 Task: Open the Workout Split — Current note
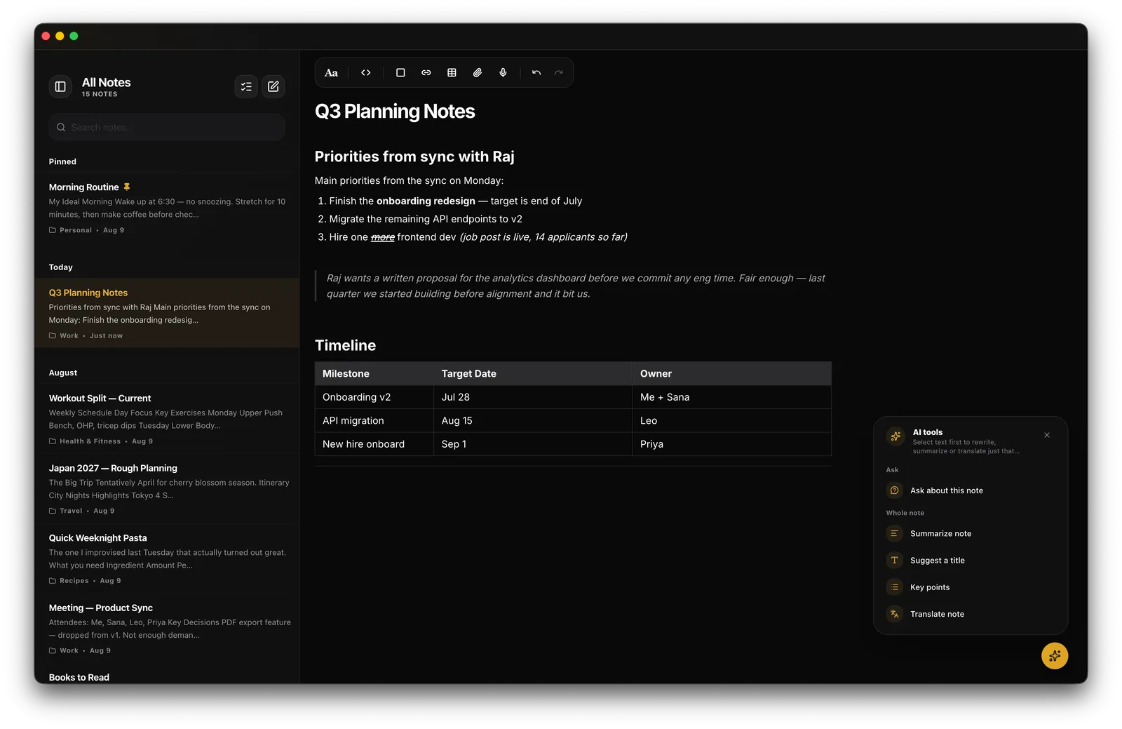click(x=167, y=419)
